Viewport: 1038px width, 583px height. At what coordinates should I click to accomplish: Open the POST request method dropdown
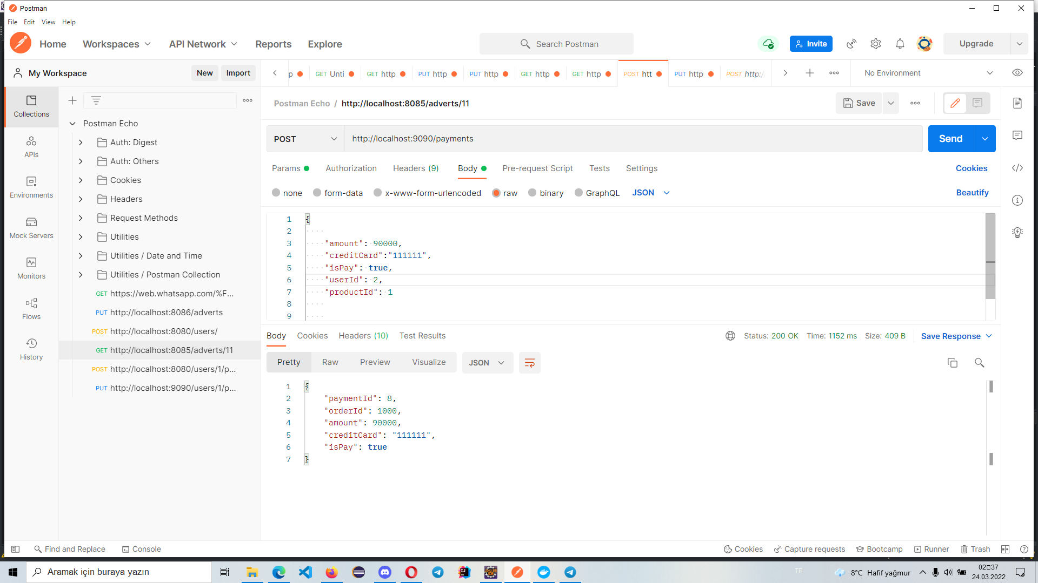[304, 139]
